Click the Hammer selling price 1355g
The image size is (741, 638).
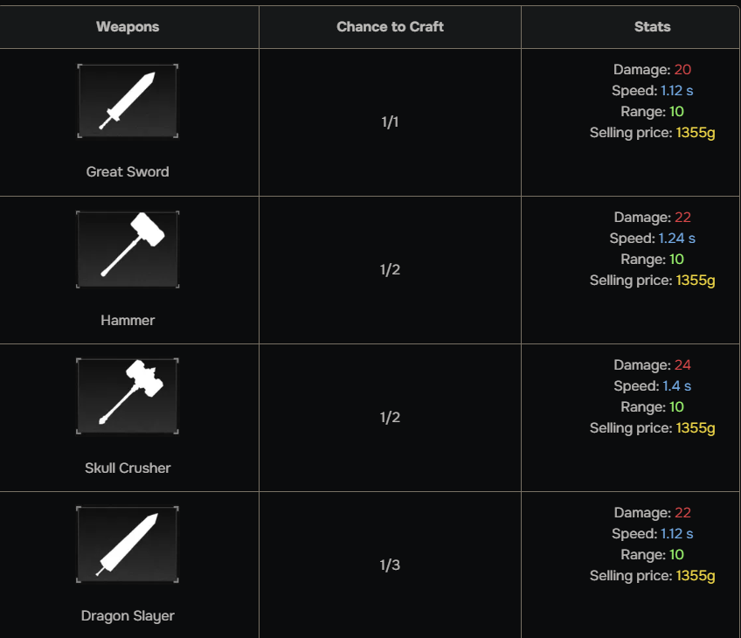click(x=696, y=281)
